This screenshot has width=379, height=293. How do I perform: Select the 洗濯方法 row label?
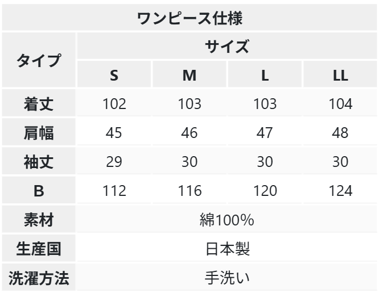click(39, 278)
